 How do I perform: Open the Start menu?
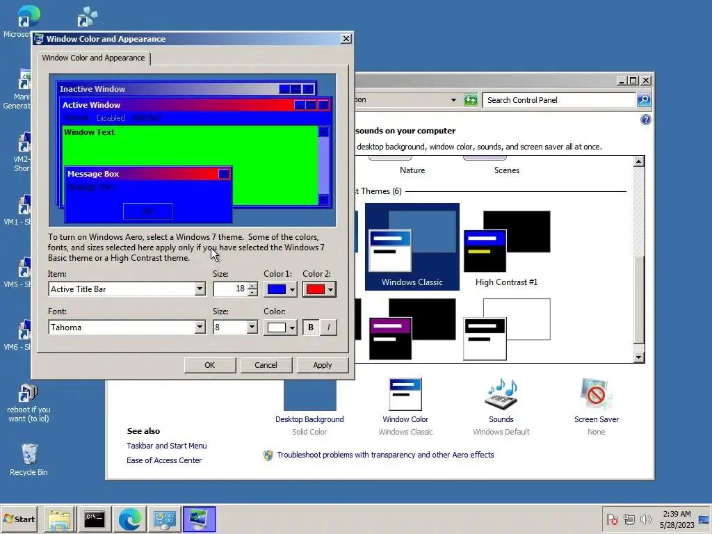(x=19, y=519)
